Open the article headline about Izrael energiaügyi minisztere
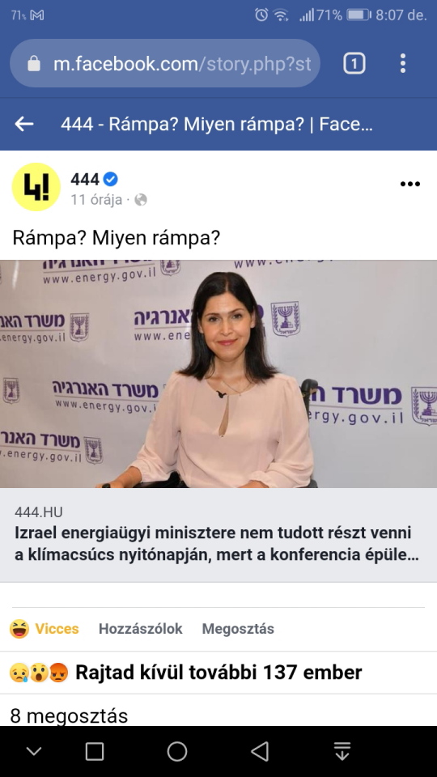Image resolution: width=437 pixels, height=777 pixels. [217, 544]
